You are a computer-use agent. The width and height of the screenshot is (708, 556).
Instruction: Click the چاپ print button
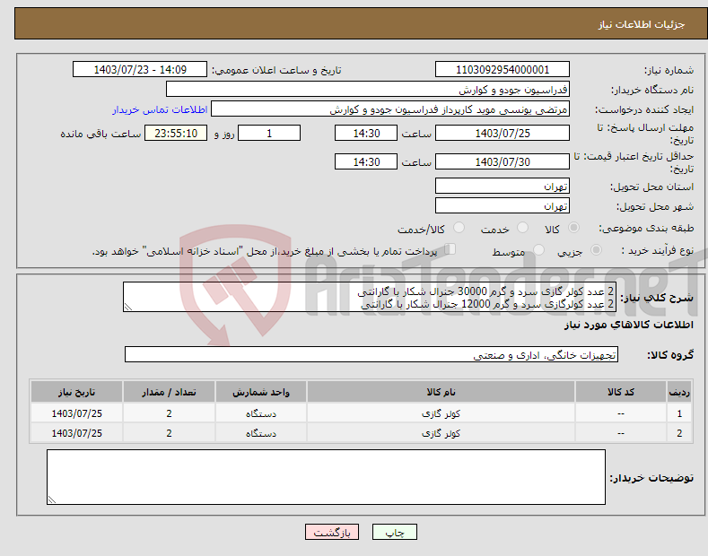pos(395,533)
